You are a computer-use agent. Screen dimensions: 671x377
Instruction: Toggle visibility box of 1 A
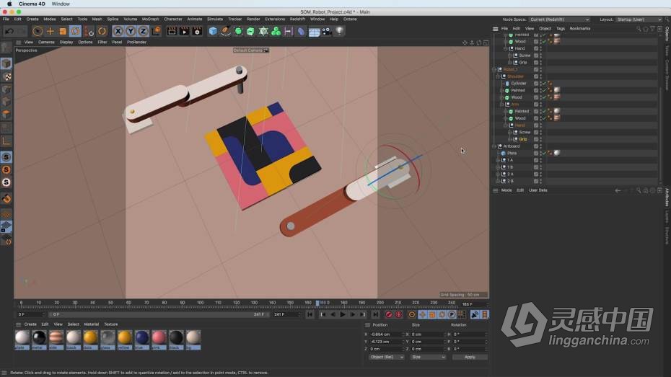pyautogui.click(x=536, y=160)
